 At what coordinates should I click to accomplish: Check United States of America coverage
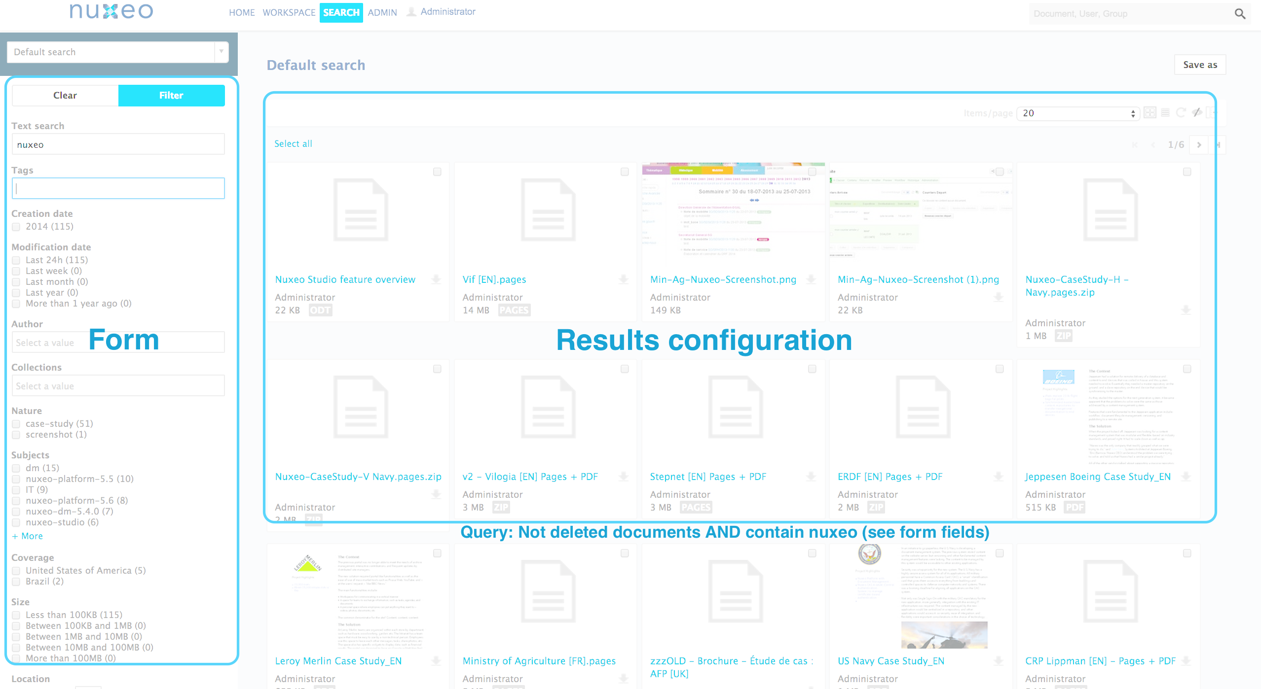(x=16, y=571)
